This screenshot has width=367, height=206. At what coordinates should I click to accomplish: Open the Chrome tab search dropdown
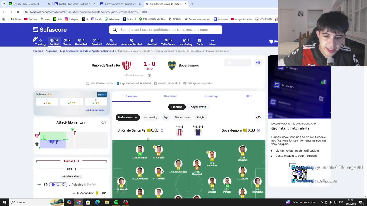3,4
